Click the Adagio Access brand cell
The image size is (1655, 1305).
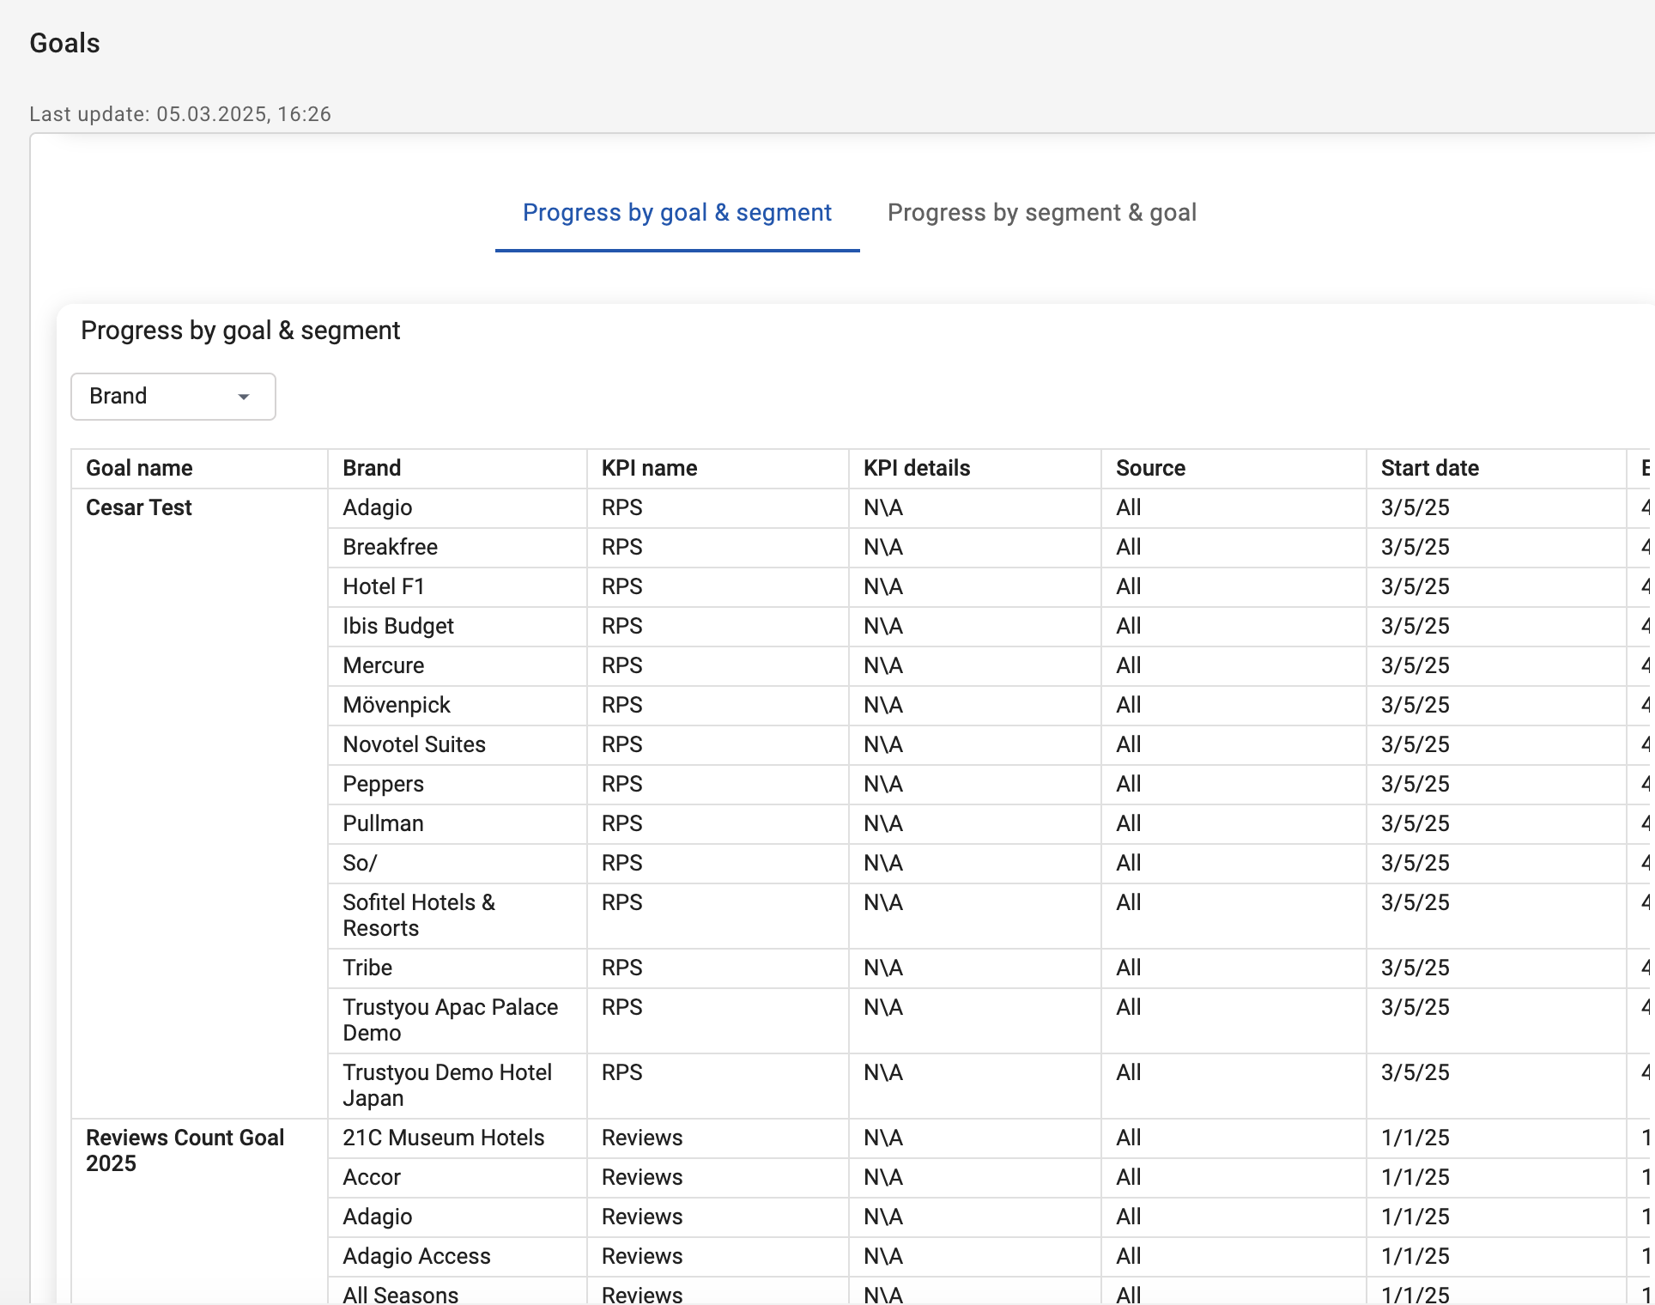click(x=416, y=1256)
